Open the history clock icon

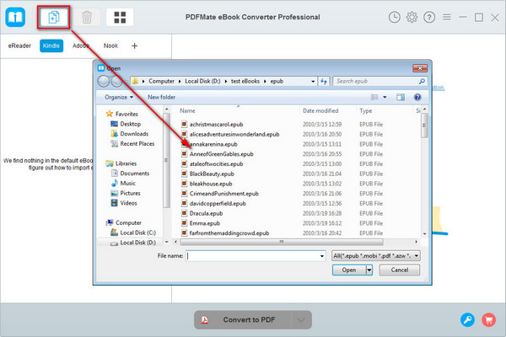tap(394, 17)
